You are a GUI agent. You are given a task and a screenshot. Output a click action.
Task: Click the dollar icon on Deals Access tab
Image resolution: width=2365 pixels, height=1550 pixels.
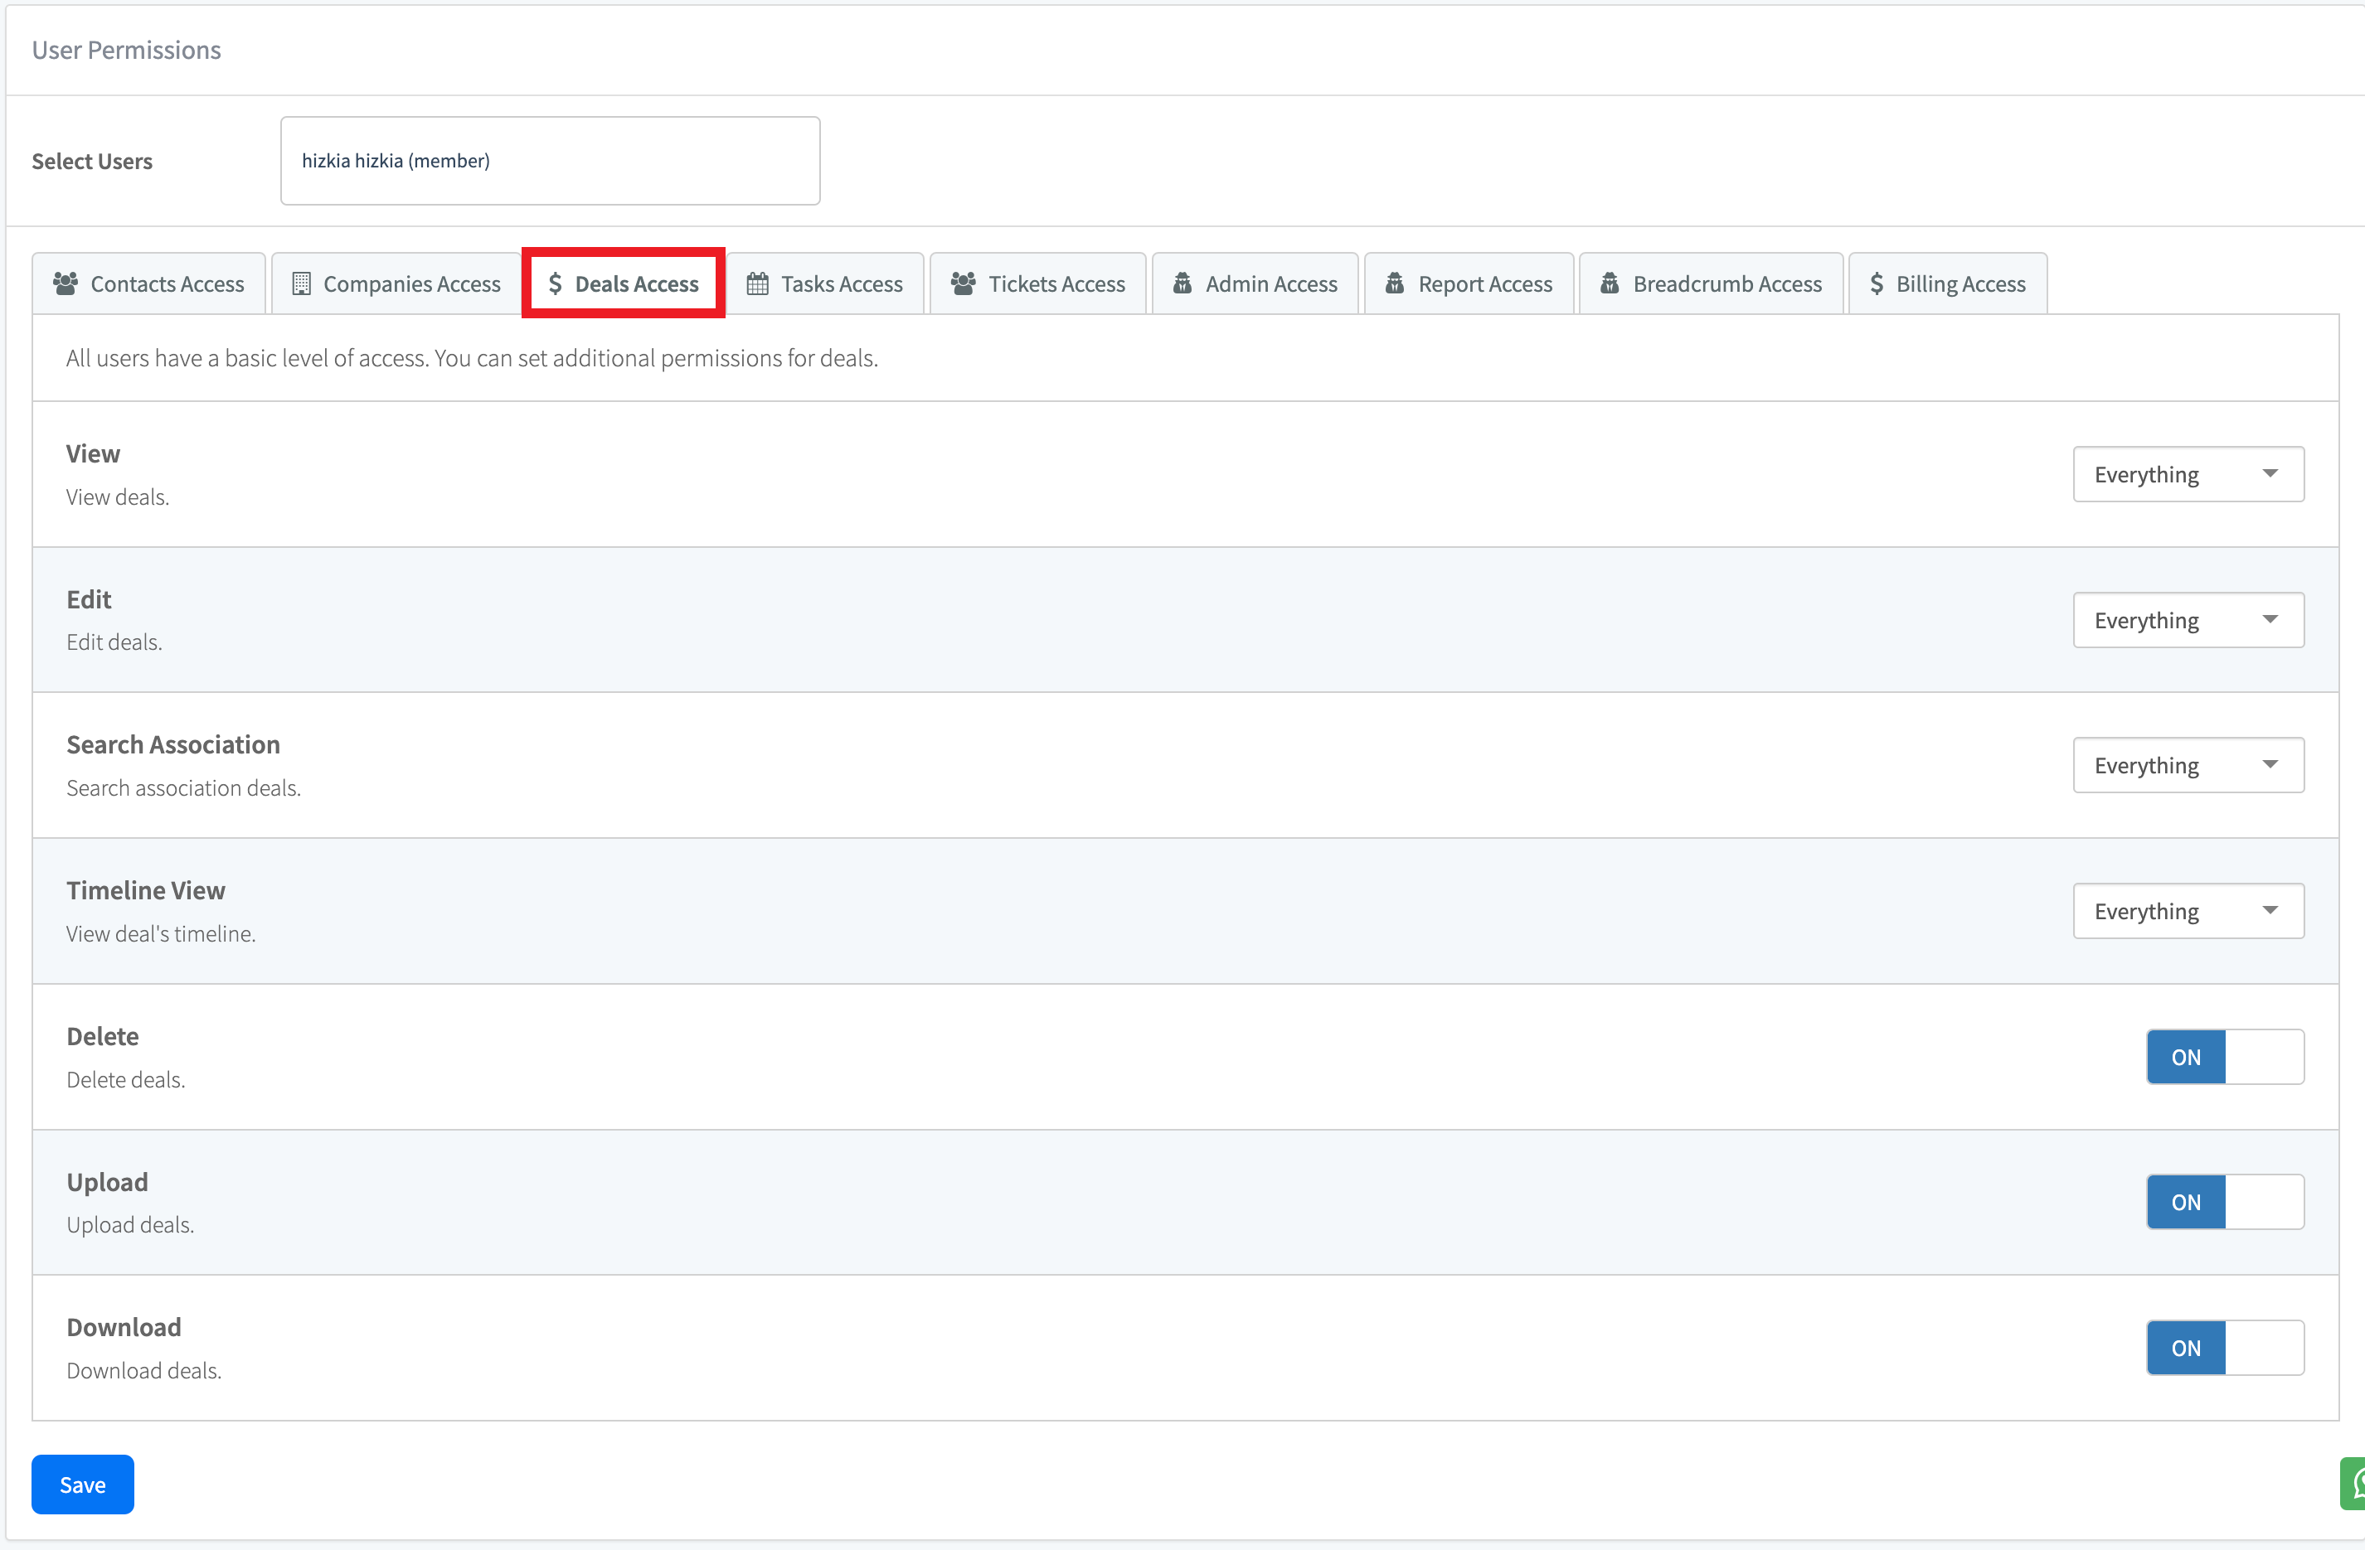(x=555, y=284)
